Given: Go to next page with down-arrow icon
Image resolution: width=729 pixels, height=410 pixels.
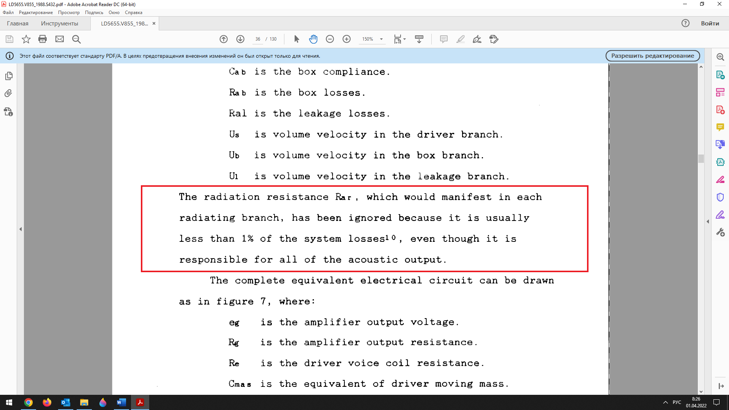Looking at the screenshot, I should tap(240, 39).
